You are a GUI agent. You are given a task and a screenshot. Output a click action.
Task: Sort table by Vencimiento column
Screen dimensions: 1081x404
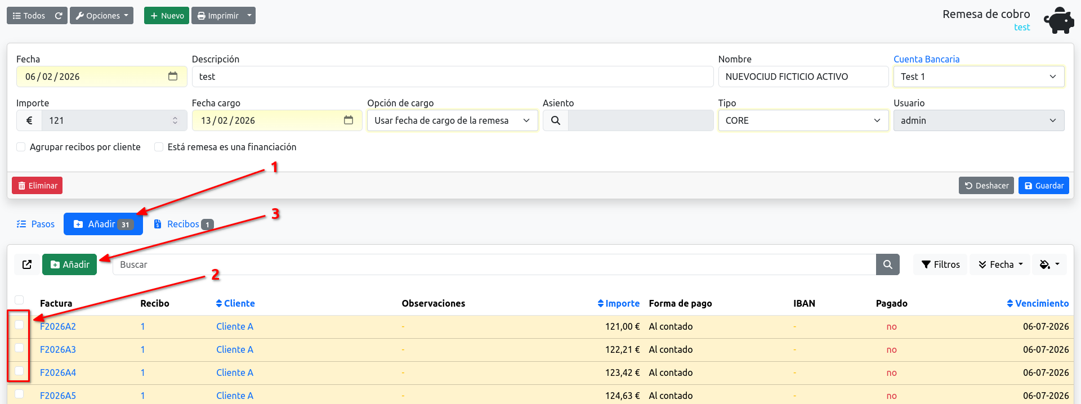click(x=1038, y=303)
